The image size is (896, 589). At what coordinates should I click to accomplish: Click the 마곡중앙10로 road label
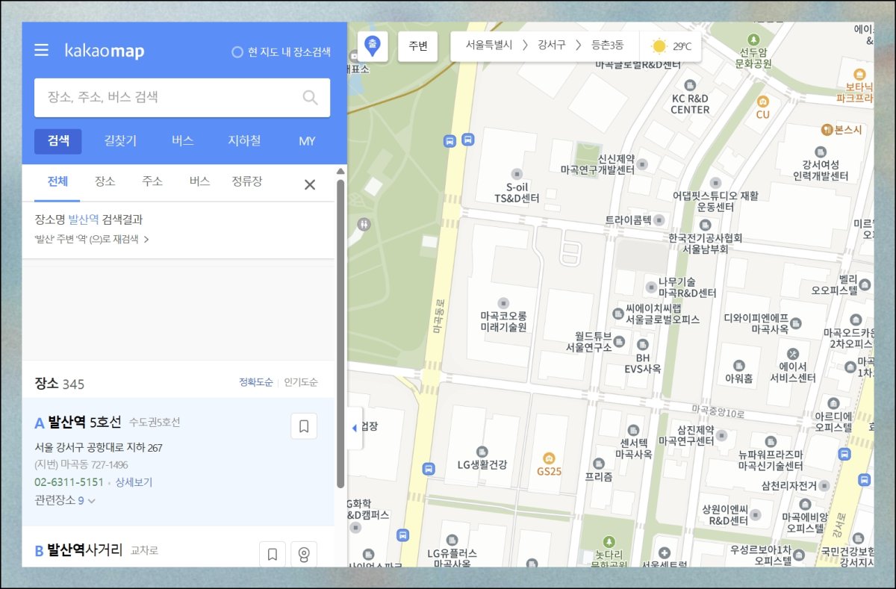tap(718, 411)
